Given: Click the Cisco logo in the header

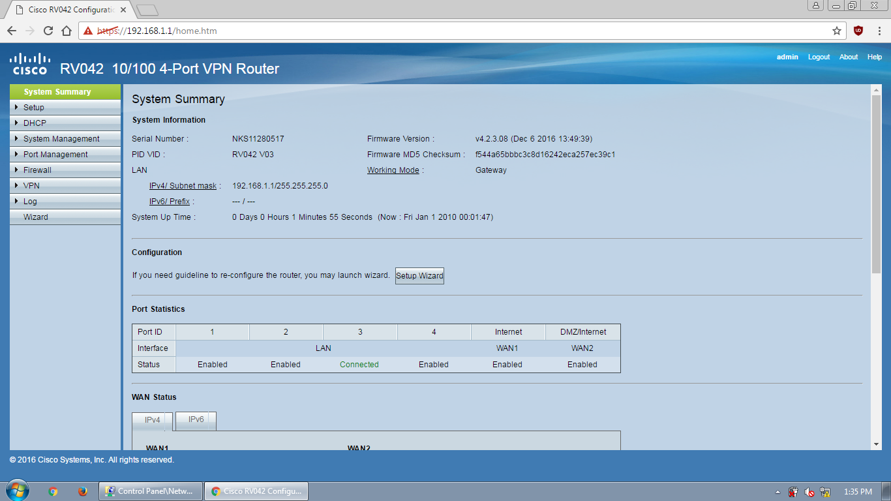Looking at the screenshot, I should coord(30,64).
